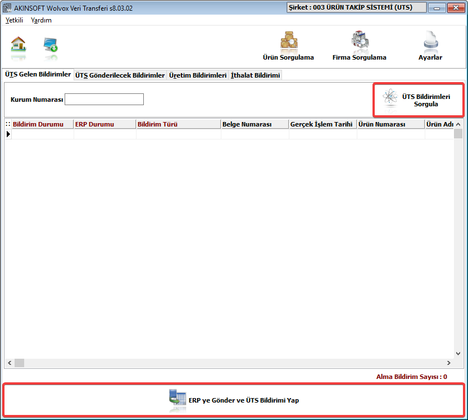Image resolution: width=468 pixels, height=420 pixels.
Task: Click Ürün Adı column header
Action: pos(440,124)
